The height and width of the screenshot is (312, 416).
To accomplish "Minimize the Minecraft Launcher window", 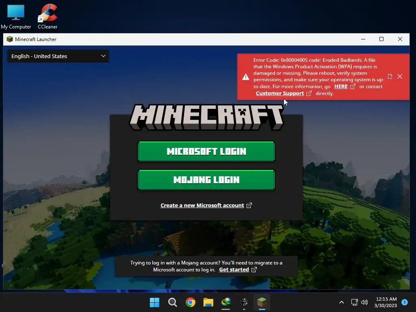I will [363, 39].
